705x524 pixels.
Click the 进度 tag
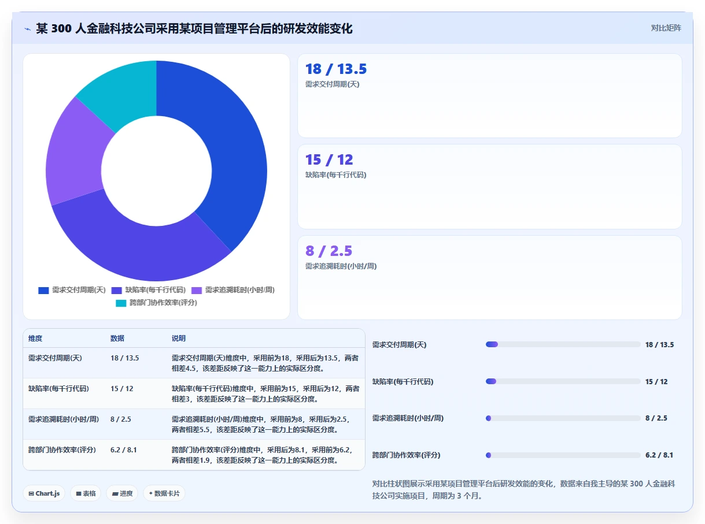pyautogui.click(x=122, y=493)
